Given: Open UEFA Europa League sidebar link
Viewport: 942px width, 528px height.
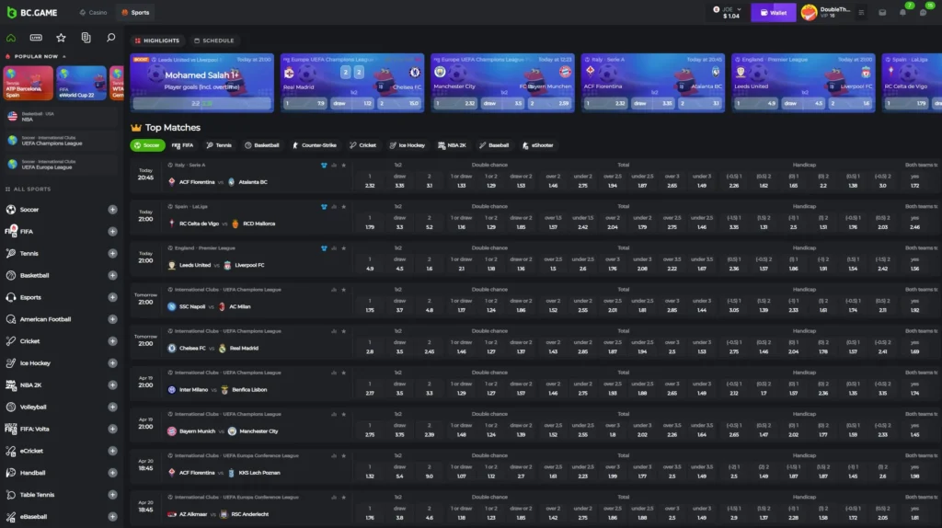Looking at the screenshot, I should pos(62,165).
